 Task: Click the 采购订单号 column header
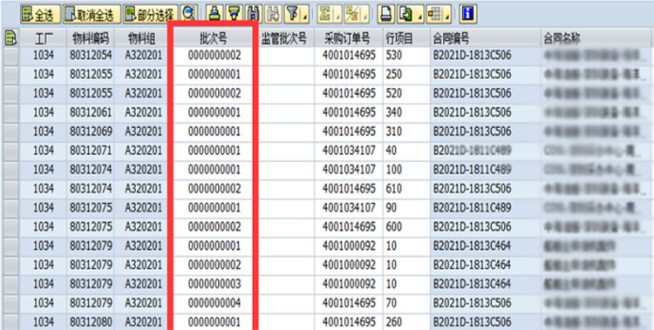(349, 39)
